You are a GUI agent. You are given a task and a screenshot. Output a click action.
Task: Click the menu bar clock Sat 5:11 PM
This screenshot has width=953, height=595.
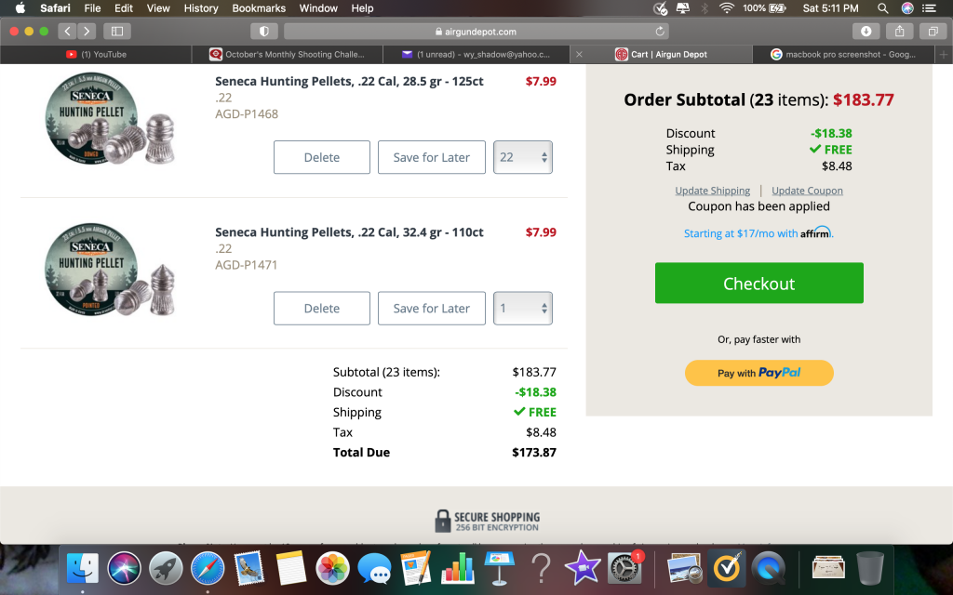(x=830, y=7)
